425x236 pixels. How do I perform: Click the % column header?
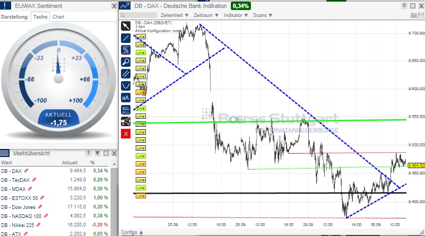point(92,163)
